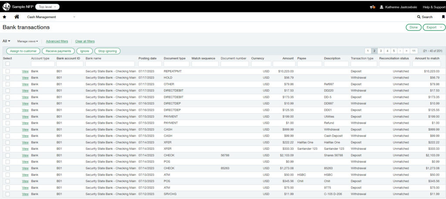Go to the next page arrow
Viewport: 446px width, 199px height.
[x=400, y=51]
